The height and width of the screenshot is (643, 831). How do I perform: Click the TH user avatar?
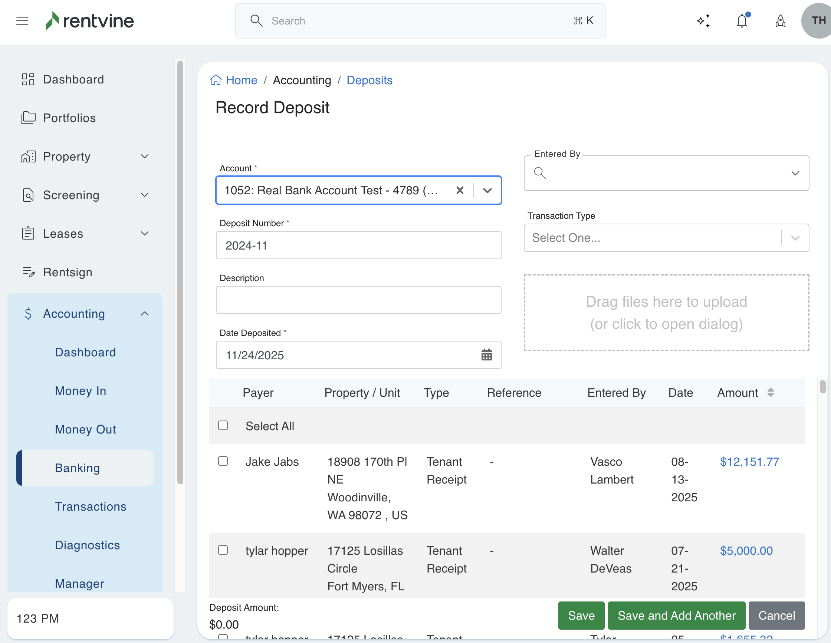(817, 20)
